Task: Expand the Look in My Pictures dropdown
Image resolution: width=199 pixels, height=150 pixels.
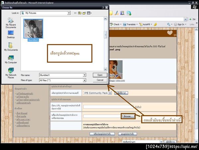Action: (69, 13)
